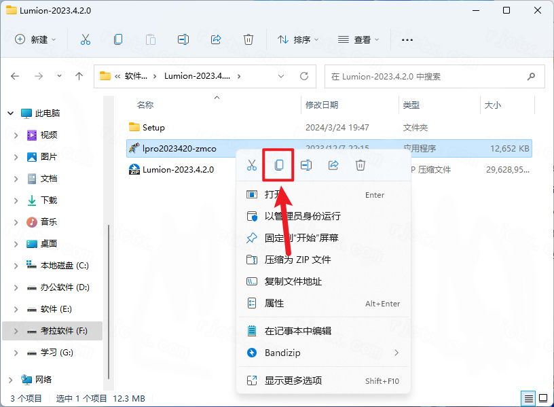Open the toolbar more options ellipsis
This screenshot has width=554, height=407.
pyautogui.click(x=407, y=40)
